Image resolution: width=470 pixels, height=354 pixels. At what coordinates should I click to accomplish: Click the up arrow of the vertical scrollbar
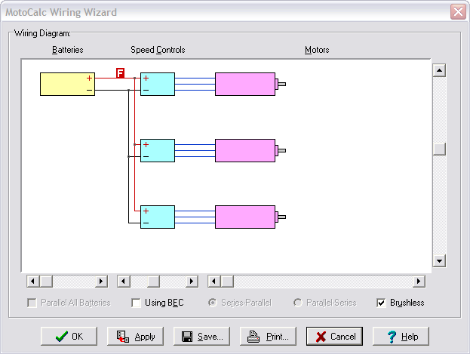pos(439,70)
